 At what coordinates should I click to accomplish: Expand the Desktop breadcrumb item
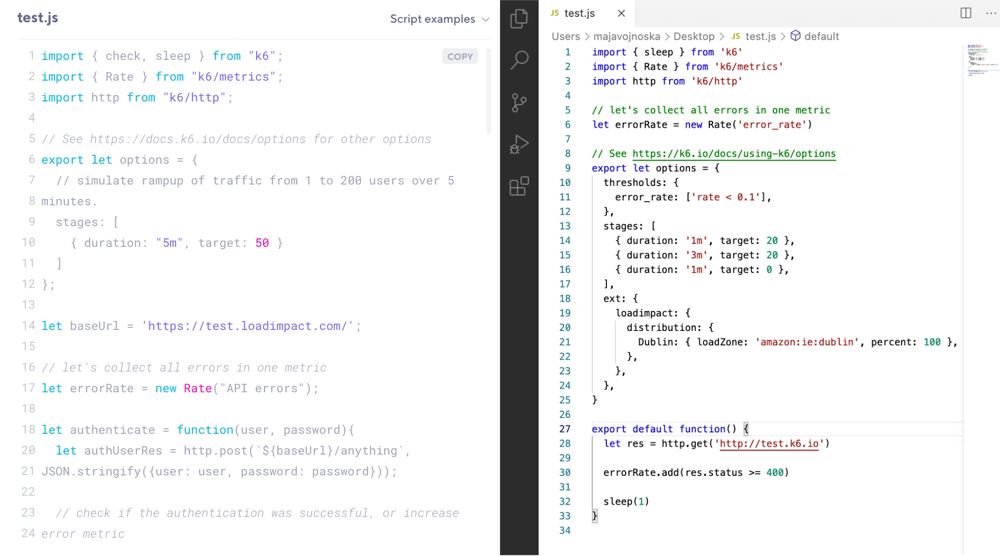[695, 36]
